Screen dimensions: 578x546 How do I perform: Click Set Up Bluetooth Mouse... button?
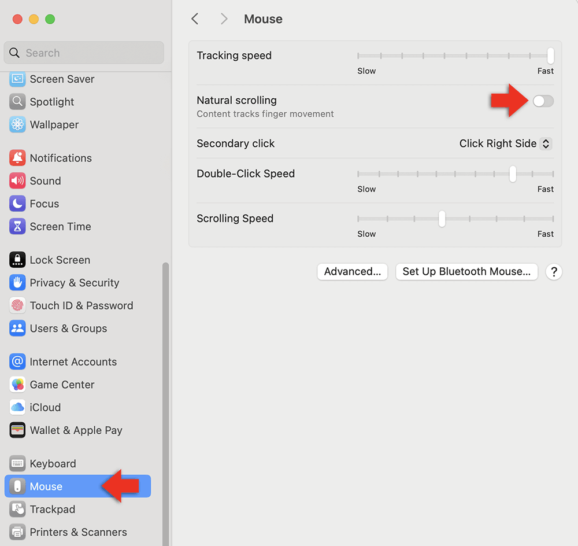(466, 271)
